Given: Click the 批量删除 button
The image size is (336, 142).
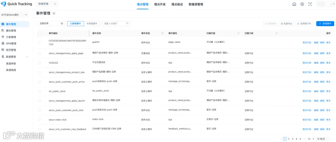Looking at the screenshot, I should point(270,24).
